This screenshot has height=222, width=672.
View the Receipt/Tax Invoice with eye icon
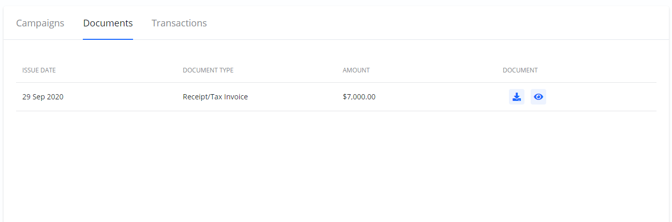click(538, 97)
